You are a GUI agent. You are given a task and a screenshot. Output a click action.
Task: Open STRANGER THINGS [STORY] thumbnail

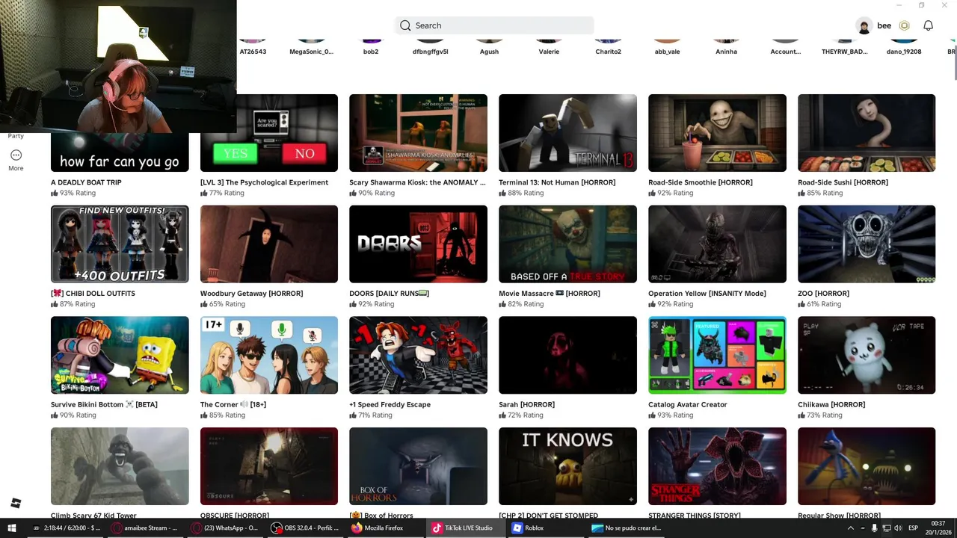coord(717,466)
